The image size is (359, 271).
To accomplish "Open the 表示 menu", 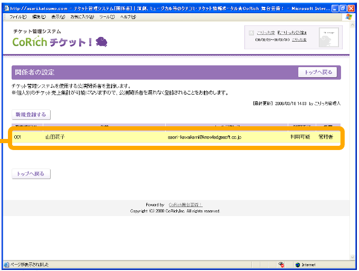I will [x=59, y=17].
